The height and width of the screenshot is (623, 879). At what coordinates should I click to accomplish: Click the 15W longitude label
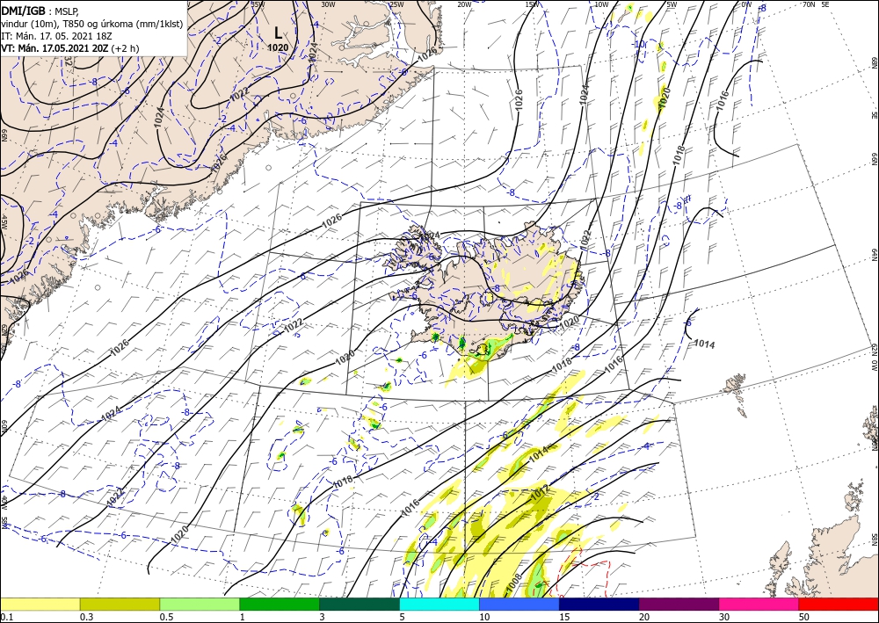[533, 4]
